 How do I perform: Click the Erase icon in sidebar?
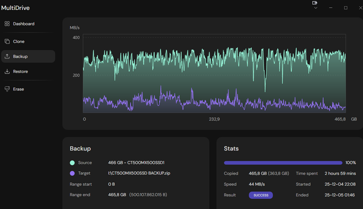tap(7, 89)
